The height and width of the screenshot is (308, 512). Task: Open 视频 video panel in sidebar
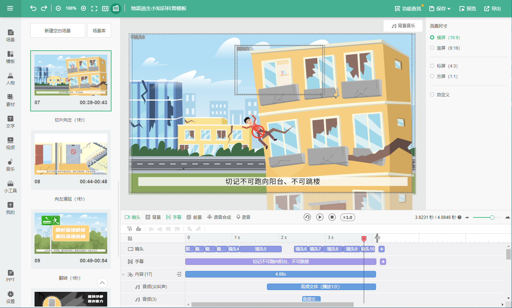pyautogui.click(x=10, y=143)
